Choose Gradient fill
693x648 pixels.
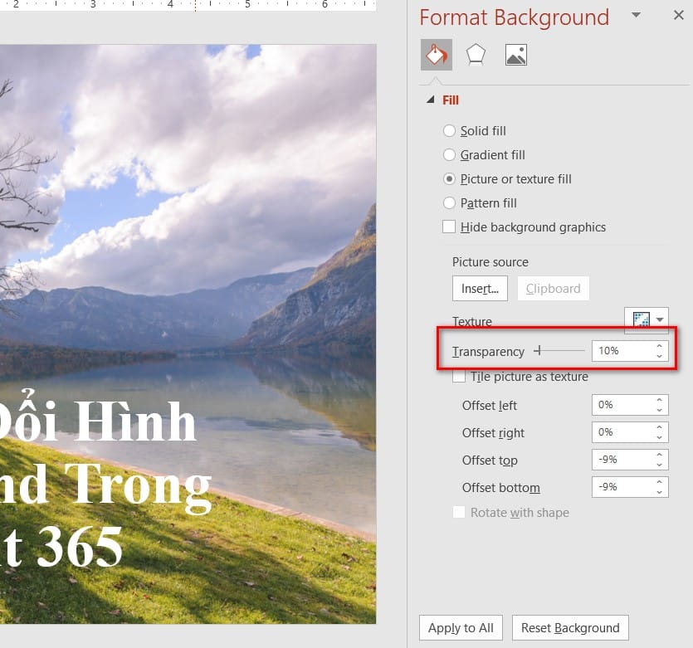(x=449, y=155)
